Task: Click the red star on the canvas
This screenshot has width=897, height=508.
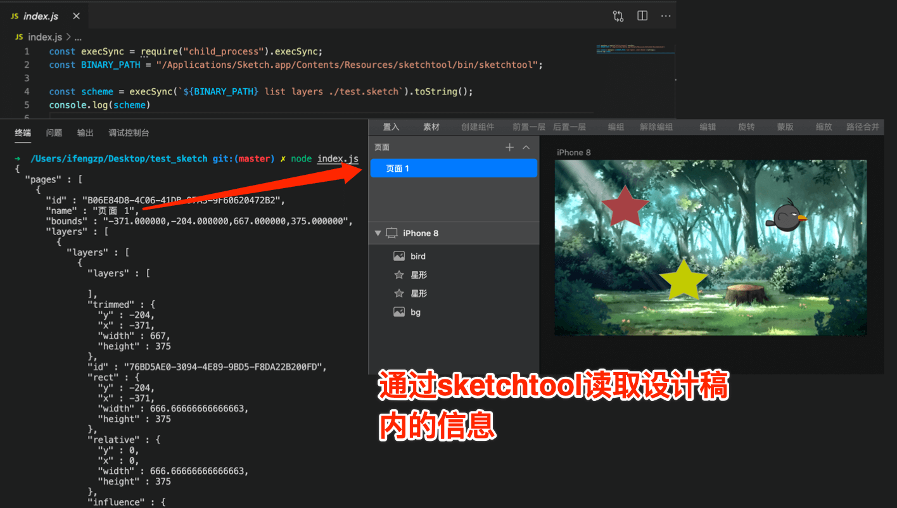Action: click(x=625, y=207)
